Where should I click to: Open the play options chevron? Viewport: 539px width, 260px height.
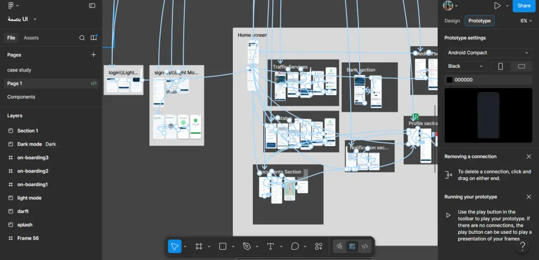[x=507, y=6]
